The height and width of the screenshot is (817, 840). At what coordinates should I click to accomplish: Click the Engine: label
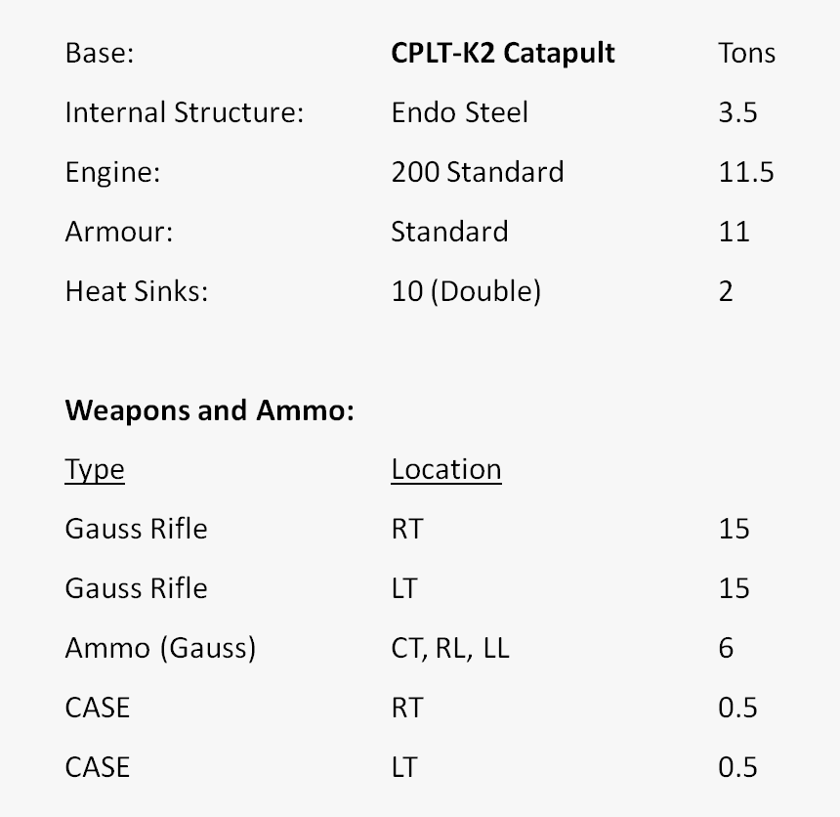112,172
